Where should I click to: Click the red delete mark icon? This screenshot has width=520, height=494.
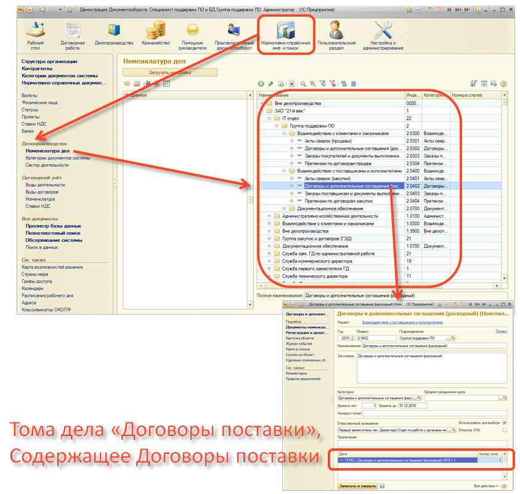pyautogui.click(x=292, y=83)
